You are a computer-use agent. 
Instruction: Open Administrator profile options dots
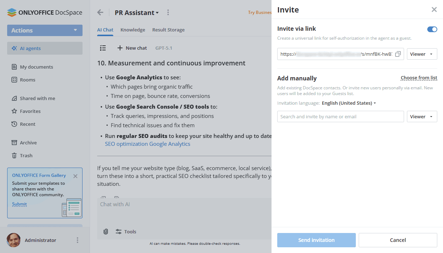(78, 240)
